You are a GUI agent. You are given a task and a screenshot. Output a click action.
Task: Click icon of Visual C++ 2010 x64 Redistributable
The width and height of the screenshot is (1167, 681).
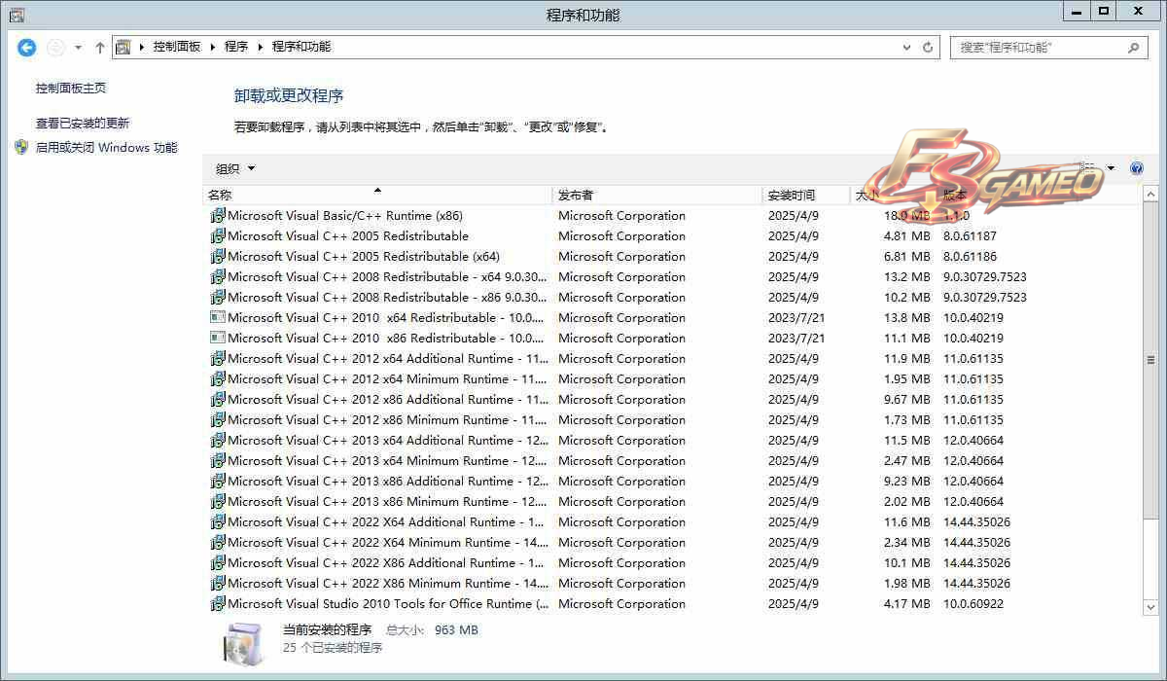[x=218, y=317]
